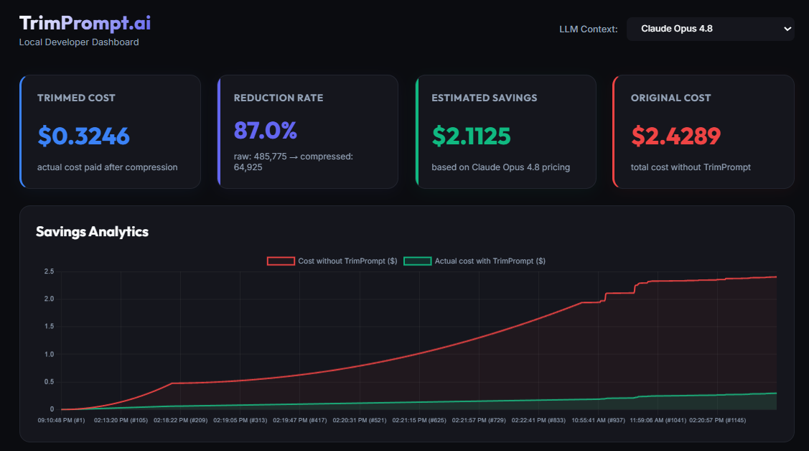Click 'Cost without TrimPrompt ($)' legend label

347,261
